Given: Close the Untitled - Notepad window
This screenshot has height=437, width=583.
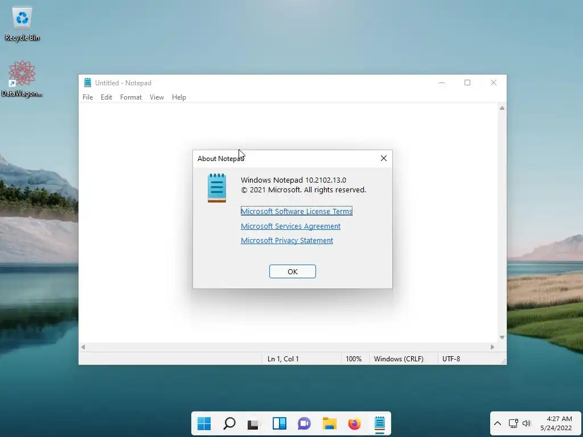Looking at the screenshot, I should [x=494, y=83].
